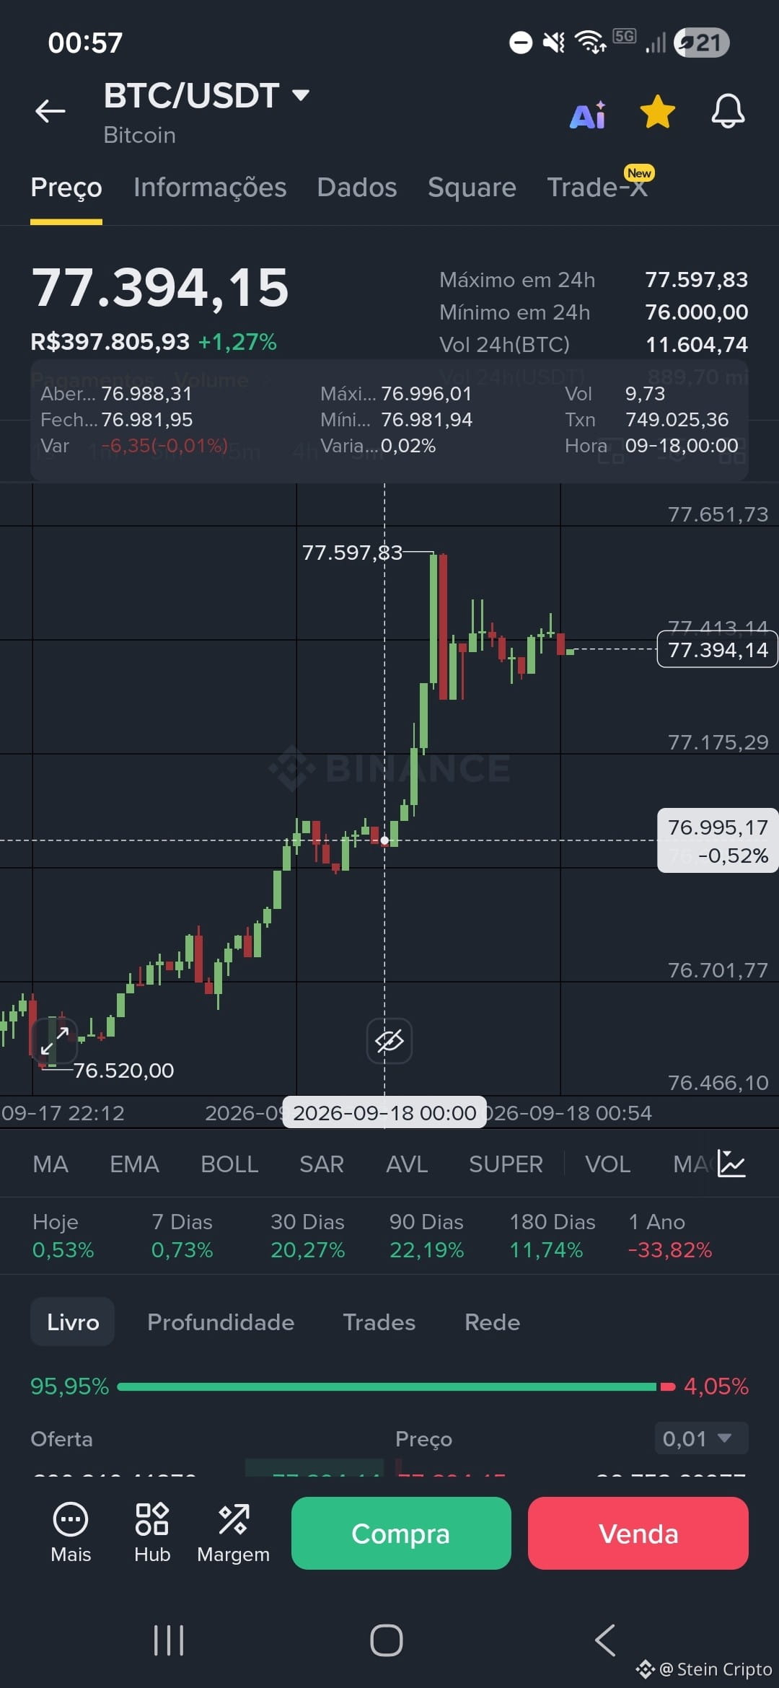
Task: Enable the VOL indicator
Action: click(x=607, y=1164)
